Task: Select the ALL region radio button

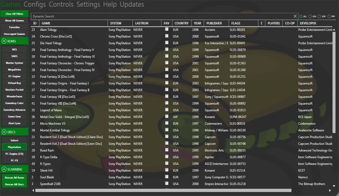Action: pyautogui.click(x=301, y=17)
